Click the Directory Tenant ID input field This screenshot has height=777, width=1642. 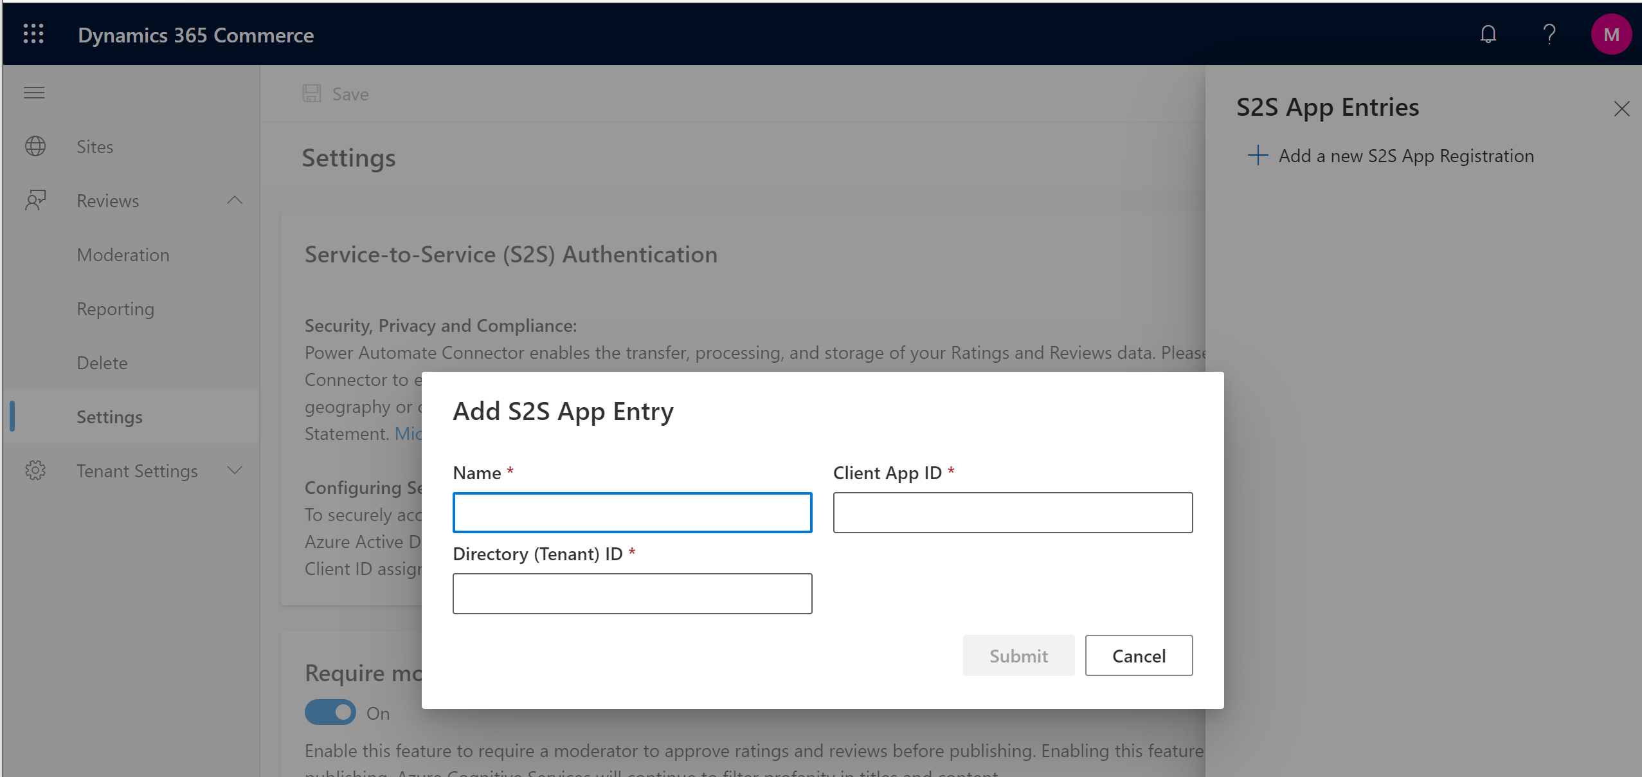(x=631, y=592)
